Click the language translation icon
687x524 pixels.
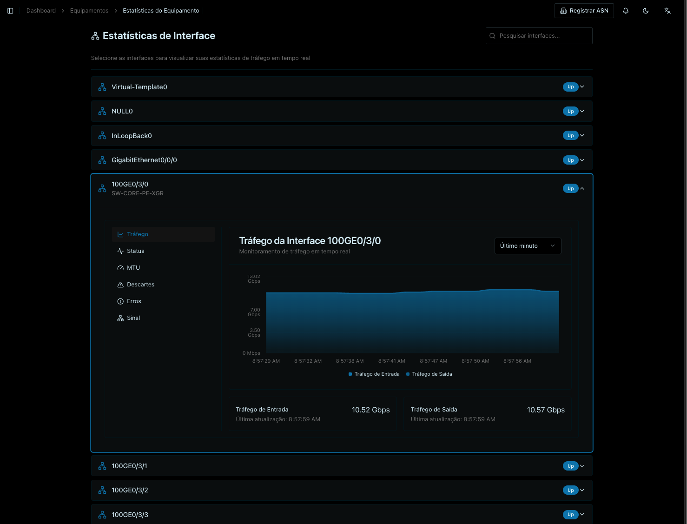point(667,10)
